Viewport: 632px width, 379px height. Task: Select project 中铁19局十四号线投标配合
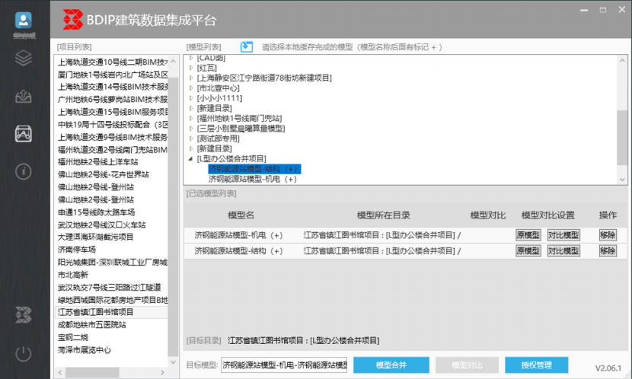[111, 125]
